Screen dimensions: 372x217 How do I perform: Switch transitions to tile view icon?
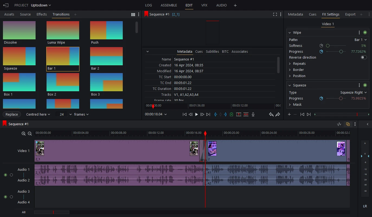(133, 14)
